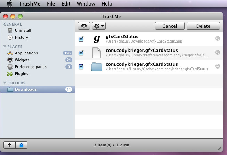Click the Cancel button

(x=170, y=26)
